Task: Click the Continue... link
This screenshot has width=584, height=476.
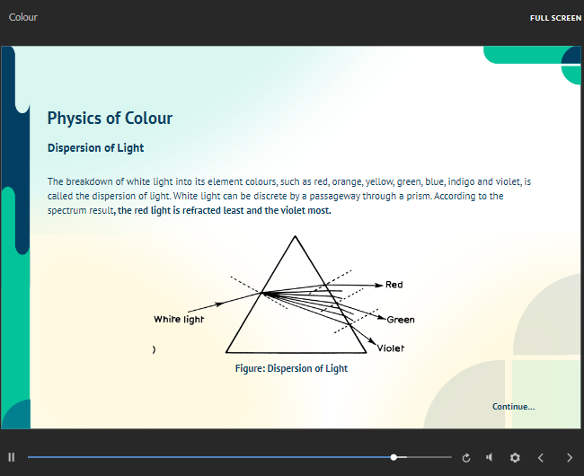Action: [514, 407]
